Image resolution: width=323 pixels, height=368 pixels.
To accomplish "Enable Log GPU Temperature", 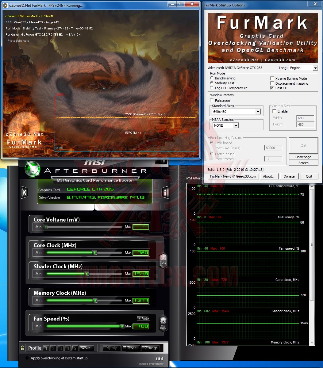I will 212,88.
